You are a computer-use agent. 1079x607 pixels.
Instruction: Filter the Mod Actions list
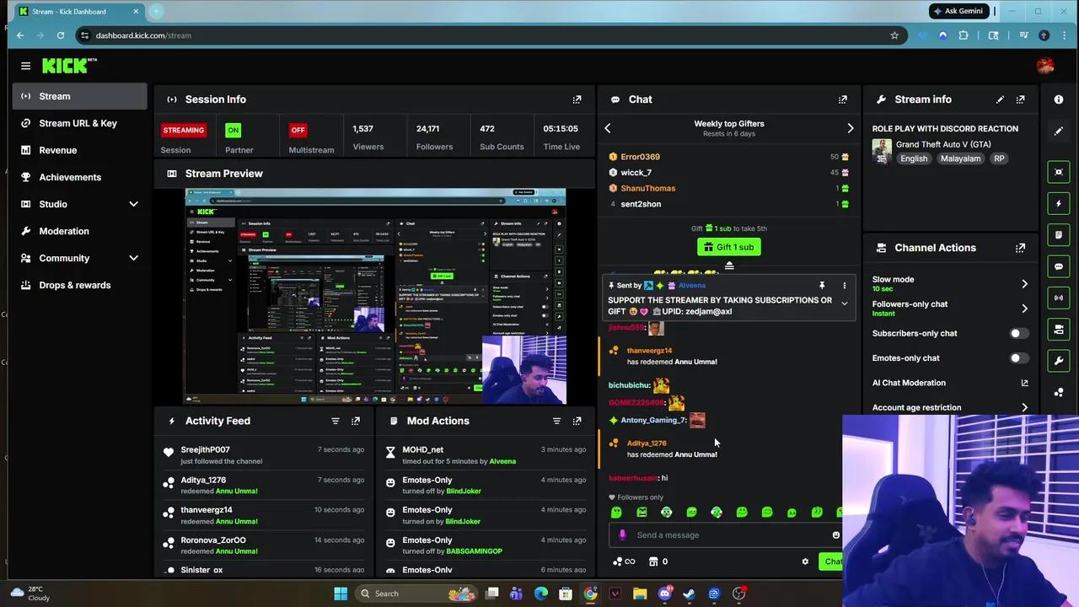point(556,421)
